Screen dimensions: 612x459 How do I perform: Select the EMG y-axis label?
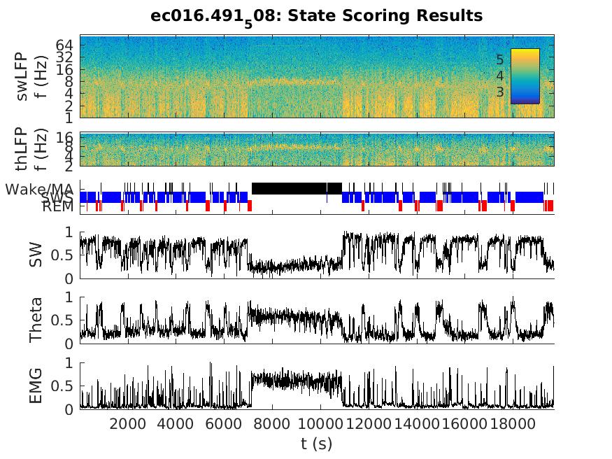[x=36, y=386]
